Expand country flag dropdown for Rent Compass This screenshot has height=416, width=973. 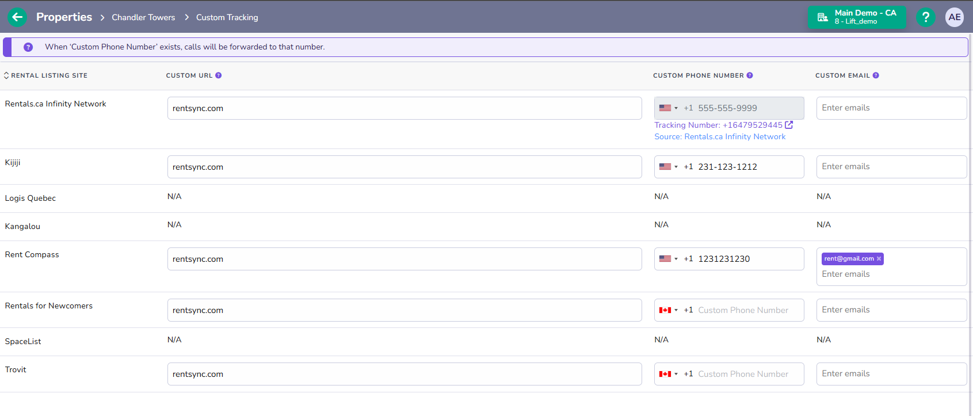[x=668, y=259]
